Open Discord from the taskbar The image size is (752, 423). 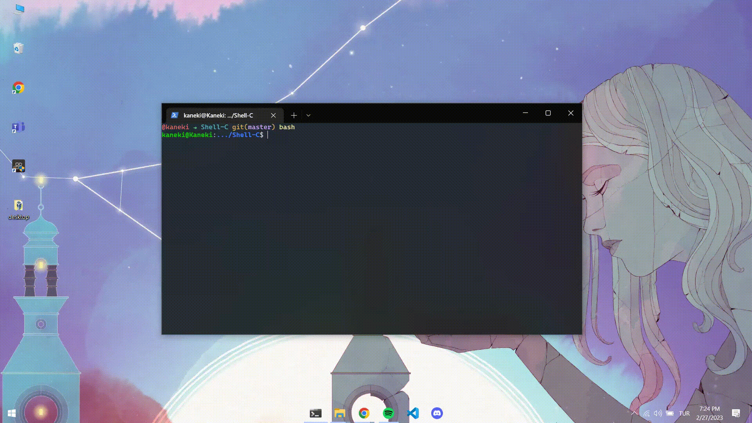point(437,413)
